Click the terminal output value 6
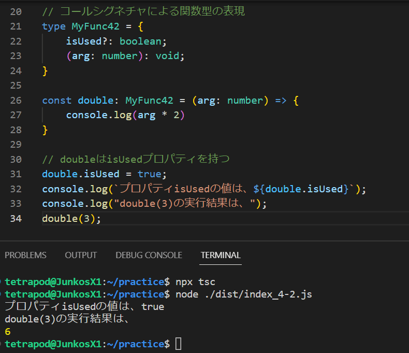Viewport: 409px width, 353px height. click(x=8, y=332)
